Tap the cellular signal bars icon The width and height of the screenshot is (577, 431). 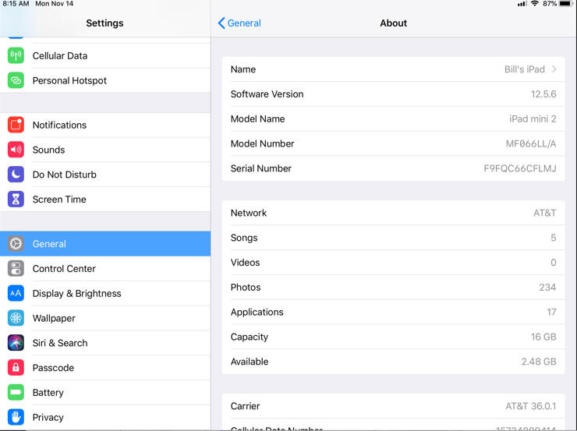point(522,4)
